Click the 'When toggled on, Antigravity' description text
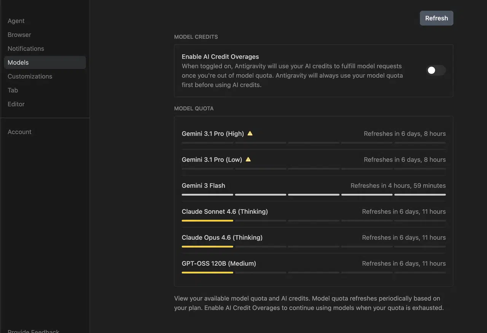 click(292, 75)
